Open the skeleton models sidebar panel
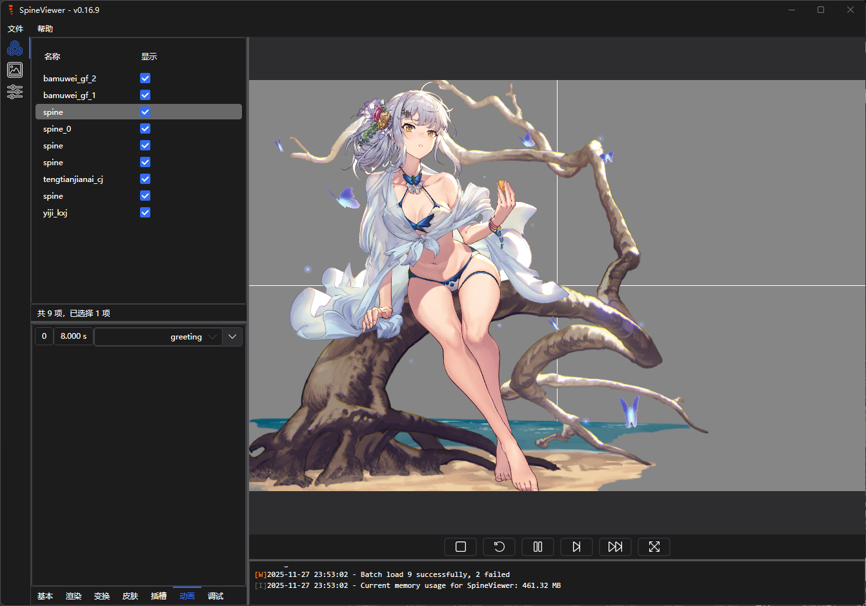Screen dimensions: 866x606 tap(15, 48)
